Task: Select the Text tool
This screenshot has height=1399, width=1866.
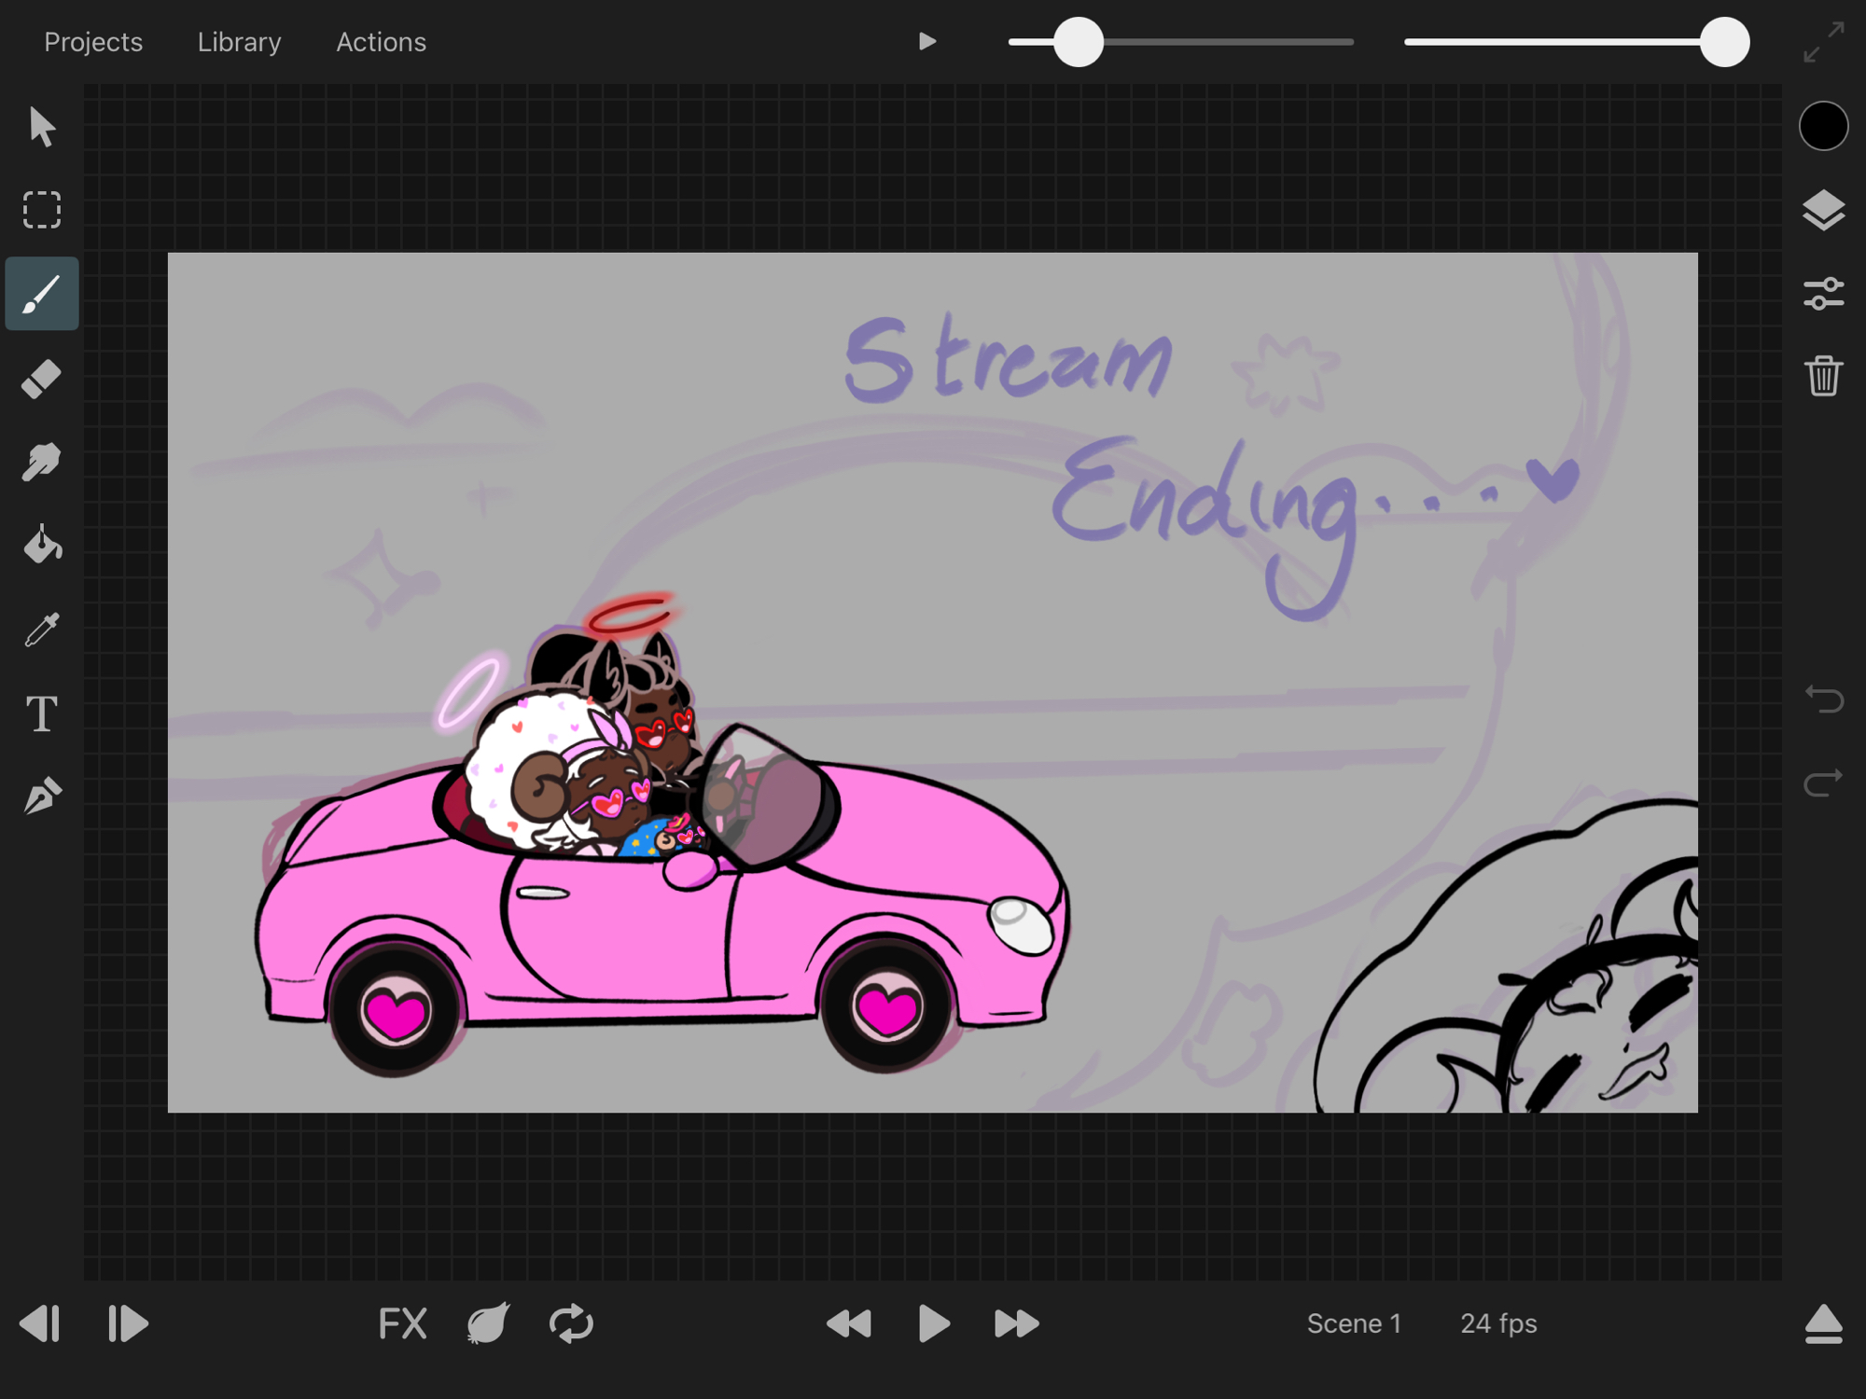Action: (x=42, y=713)
